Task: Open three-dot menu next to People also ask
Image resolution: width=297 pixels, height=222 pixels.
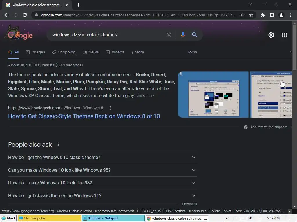Action: (x=58, y=145)
